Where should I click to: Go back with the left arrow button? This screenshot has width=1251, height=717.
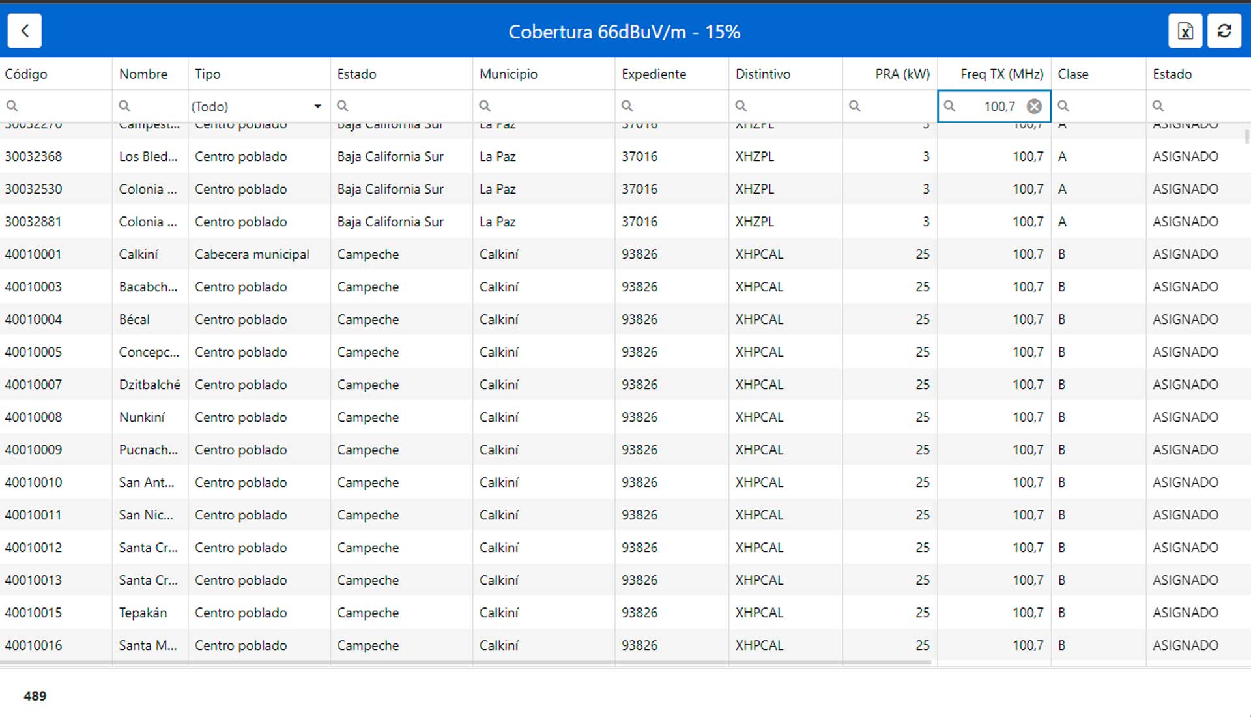click(x=25, y=31)
